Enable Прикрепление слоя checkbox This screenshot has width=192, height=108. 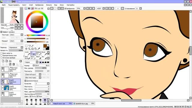click(1, 55)
